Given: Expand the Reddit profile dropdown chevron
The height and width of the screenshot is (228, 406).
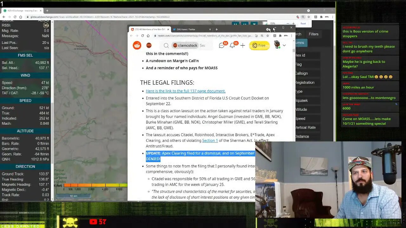Looking at the screenshot, I should pos(284,46).
